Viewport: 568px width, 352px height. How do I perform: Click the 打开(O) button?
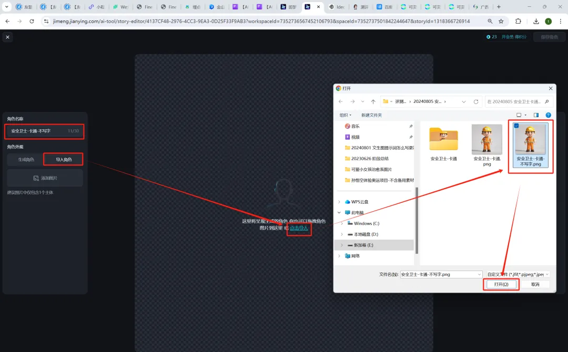click(501, 284)
